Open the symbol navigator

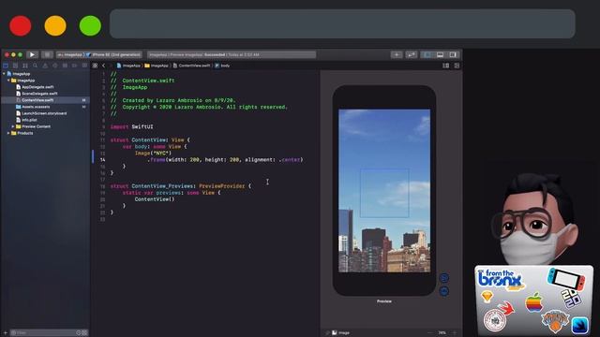tap(25, 66)
